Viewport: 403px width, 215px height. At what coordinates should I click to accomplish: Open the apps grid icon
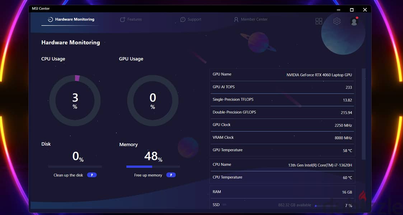[x=319, y=21]
